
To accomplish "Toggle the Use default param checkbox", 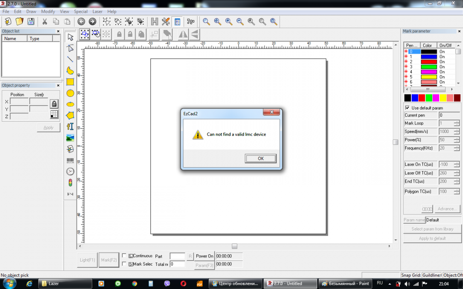I will [x=407, y=108].
